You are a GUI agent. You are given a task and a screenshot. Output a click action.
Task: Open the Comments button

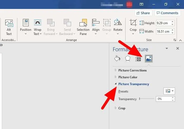click(167, 13)
